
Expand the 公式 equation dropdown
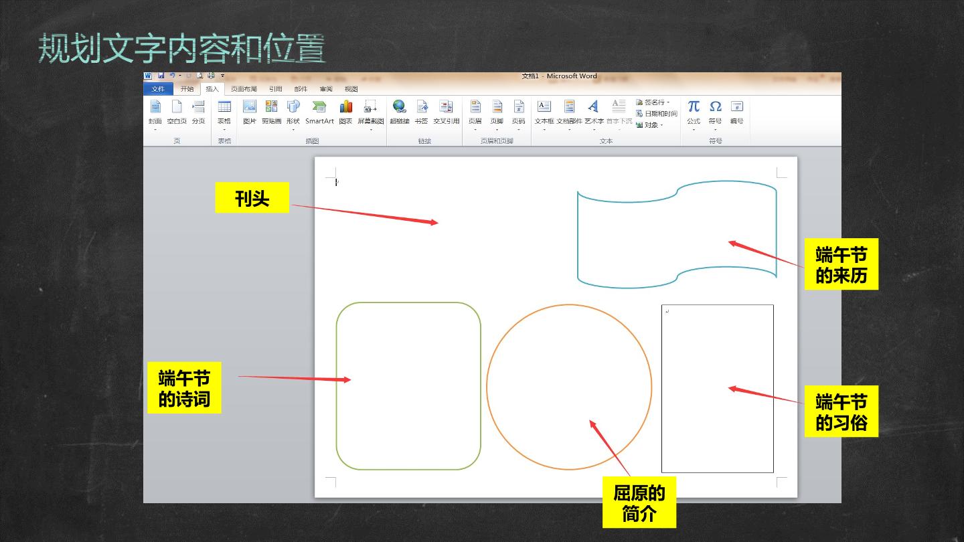tap(694, 114)
